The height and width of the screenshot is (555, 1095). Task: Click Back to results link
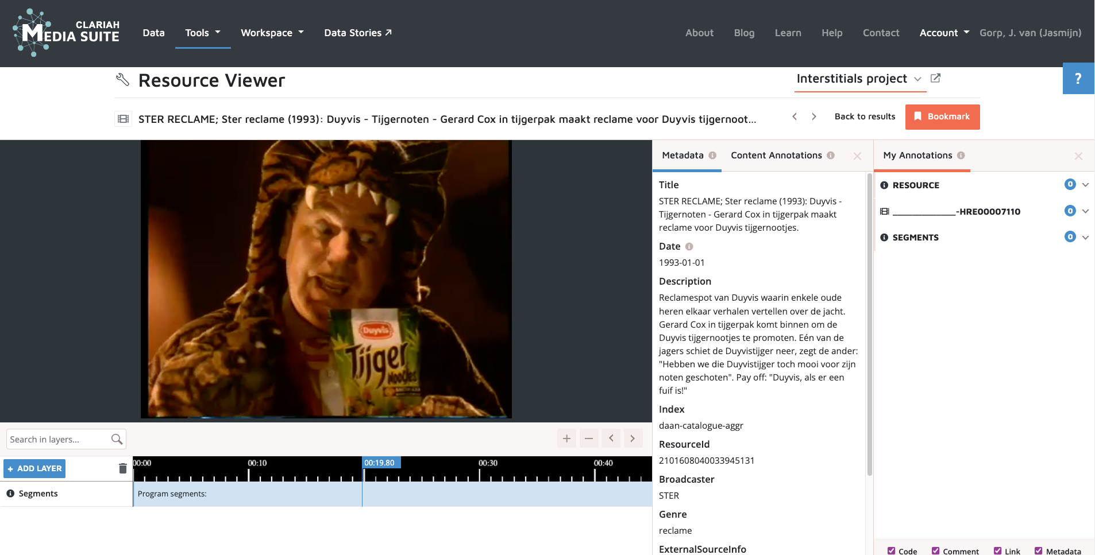tap(865, 117)
